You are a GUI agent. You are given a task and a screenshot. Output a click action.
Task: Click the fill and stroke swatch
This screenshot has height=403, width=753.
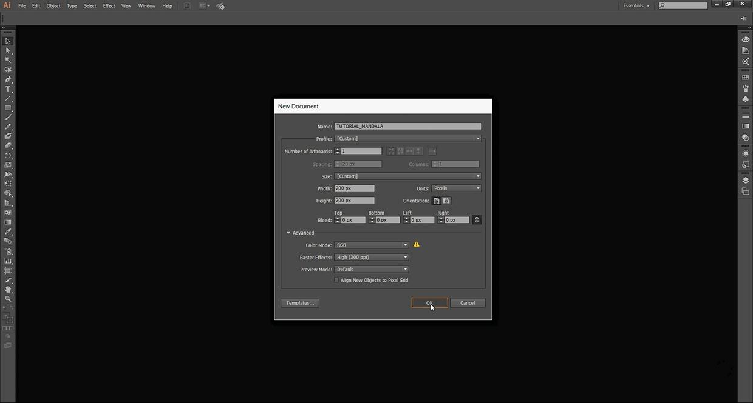pyautogui.click(x=8, y=318)
